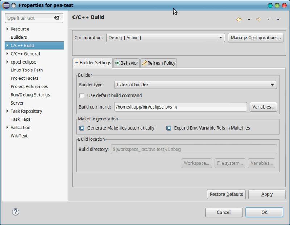Expand the C/C++ General tree node
This screenshot has height=225, width=290.
7,54
